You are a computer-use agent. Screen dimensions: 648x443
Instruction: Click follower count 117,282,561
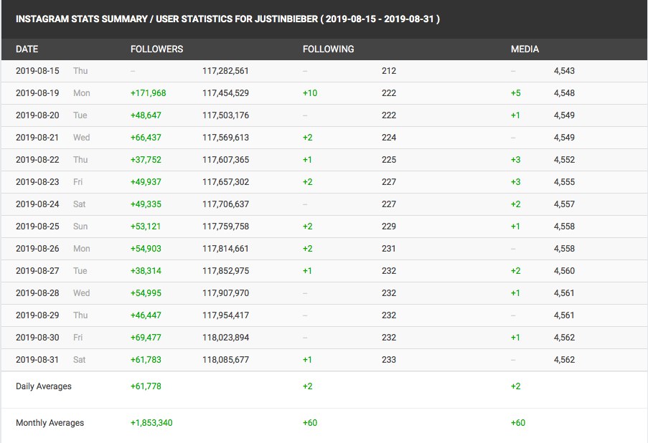click(x=225, y=70)
